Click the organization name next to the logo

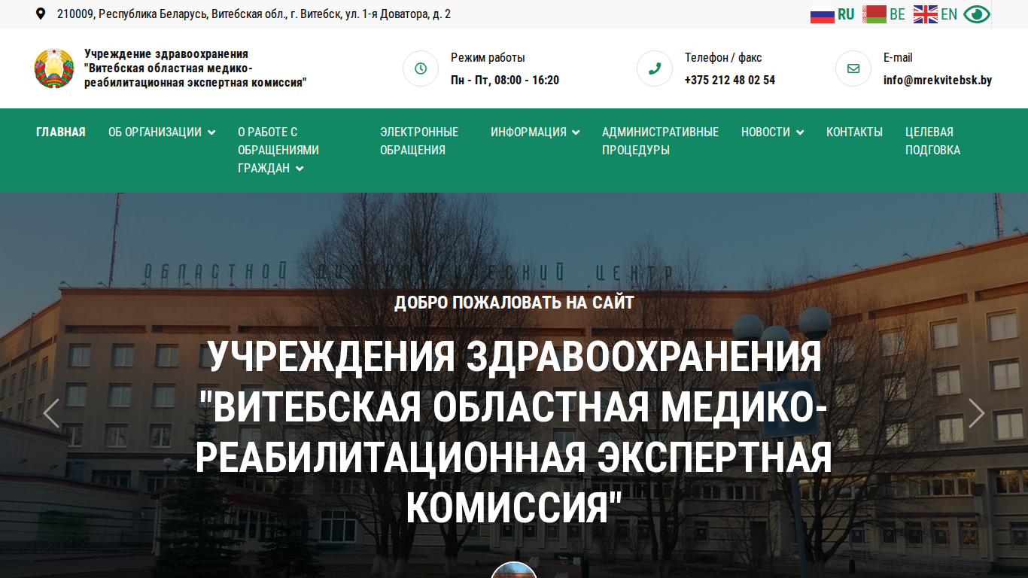(x=196, y=68)
